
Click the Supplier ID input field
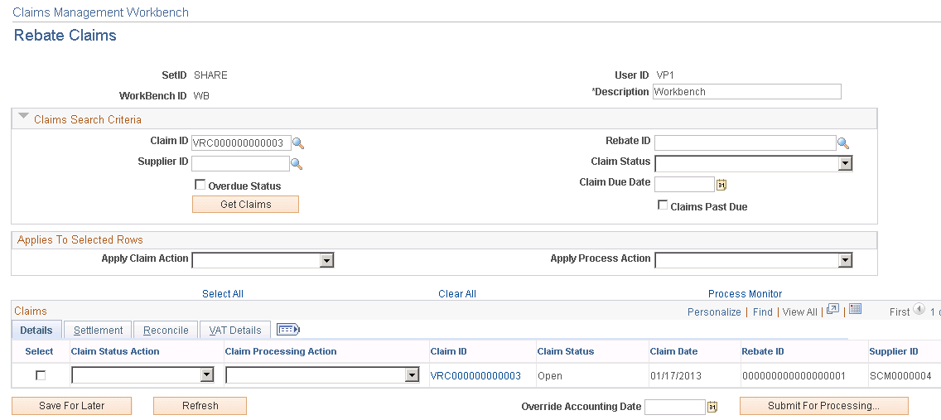tap(241, 163)
